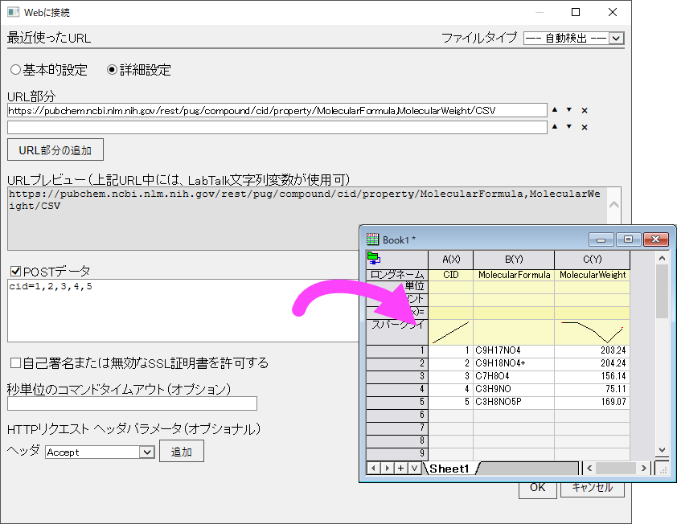Click Book1 vertical scrollbar thumb
Image resolution: width=677 pixels, height=524 pixels.
point(662,292)
